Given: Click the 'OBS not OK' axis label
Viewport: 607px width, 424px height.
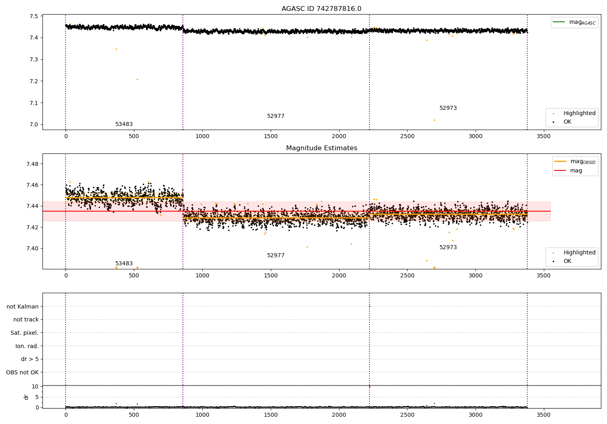Looking at the screenshot, I should [23, 373].
